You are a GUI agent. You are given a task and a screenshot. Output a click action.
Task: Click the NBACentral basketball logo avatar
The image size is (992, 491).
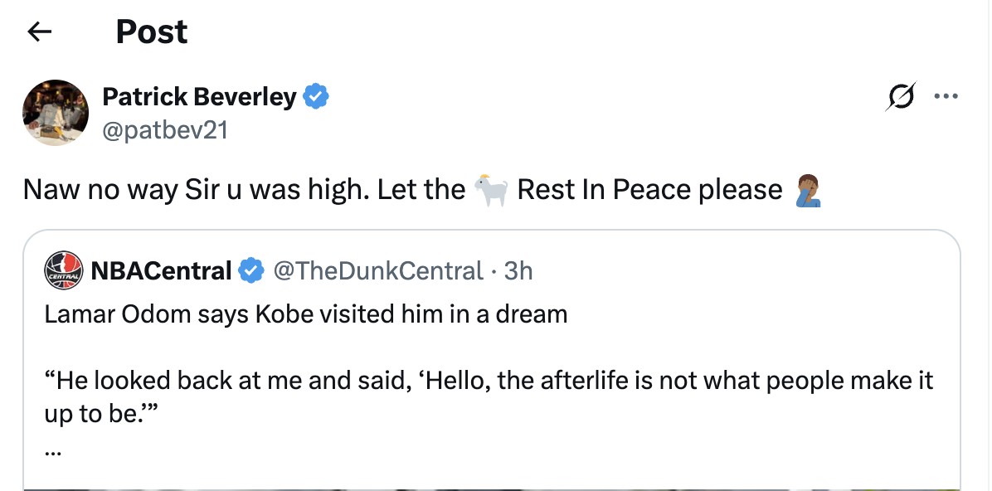coord(65,270)
